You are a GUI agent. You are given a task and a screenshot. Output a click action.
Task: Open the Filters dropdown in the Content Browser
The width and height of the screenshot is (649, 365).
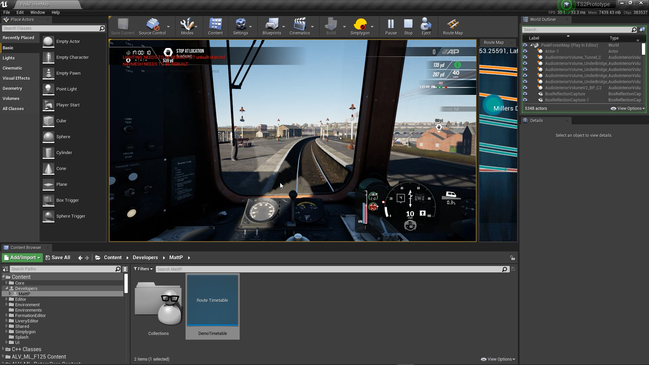tap(143, 269)
